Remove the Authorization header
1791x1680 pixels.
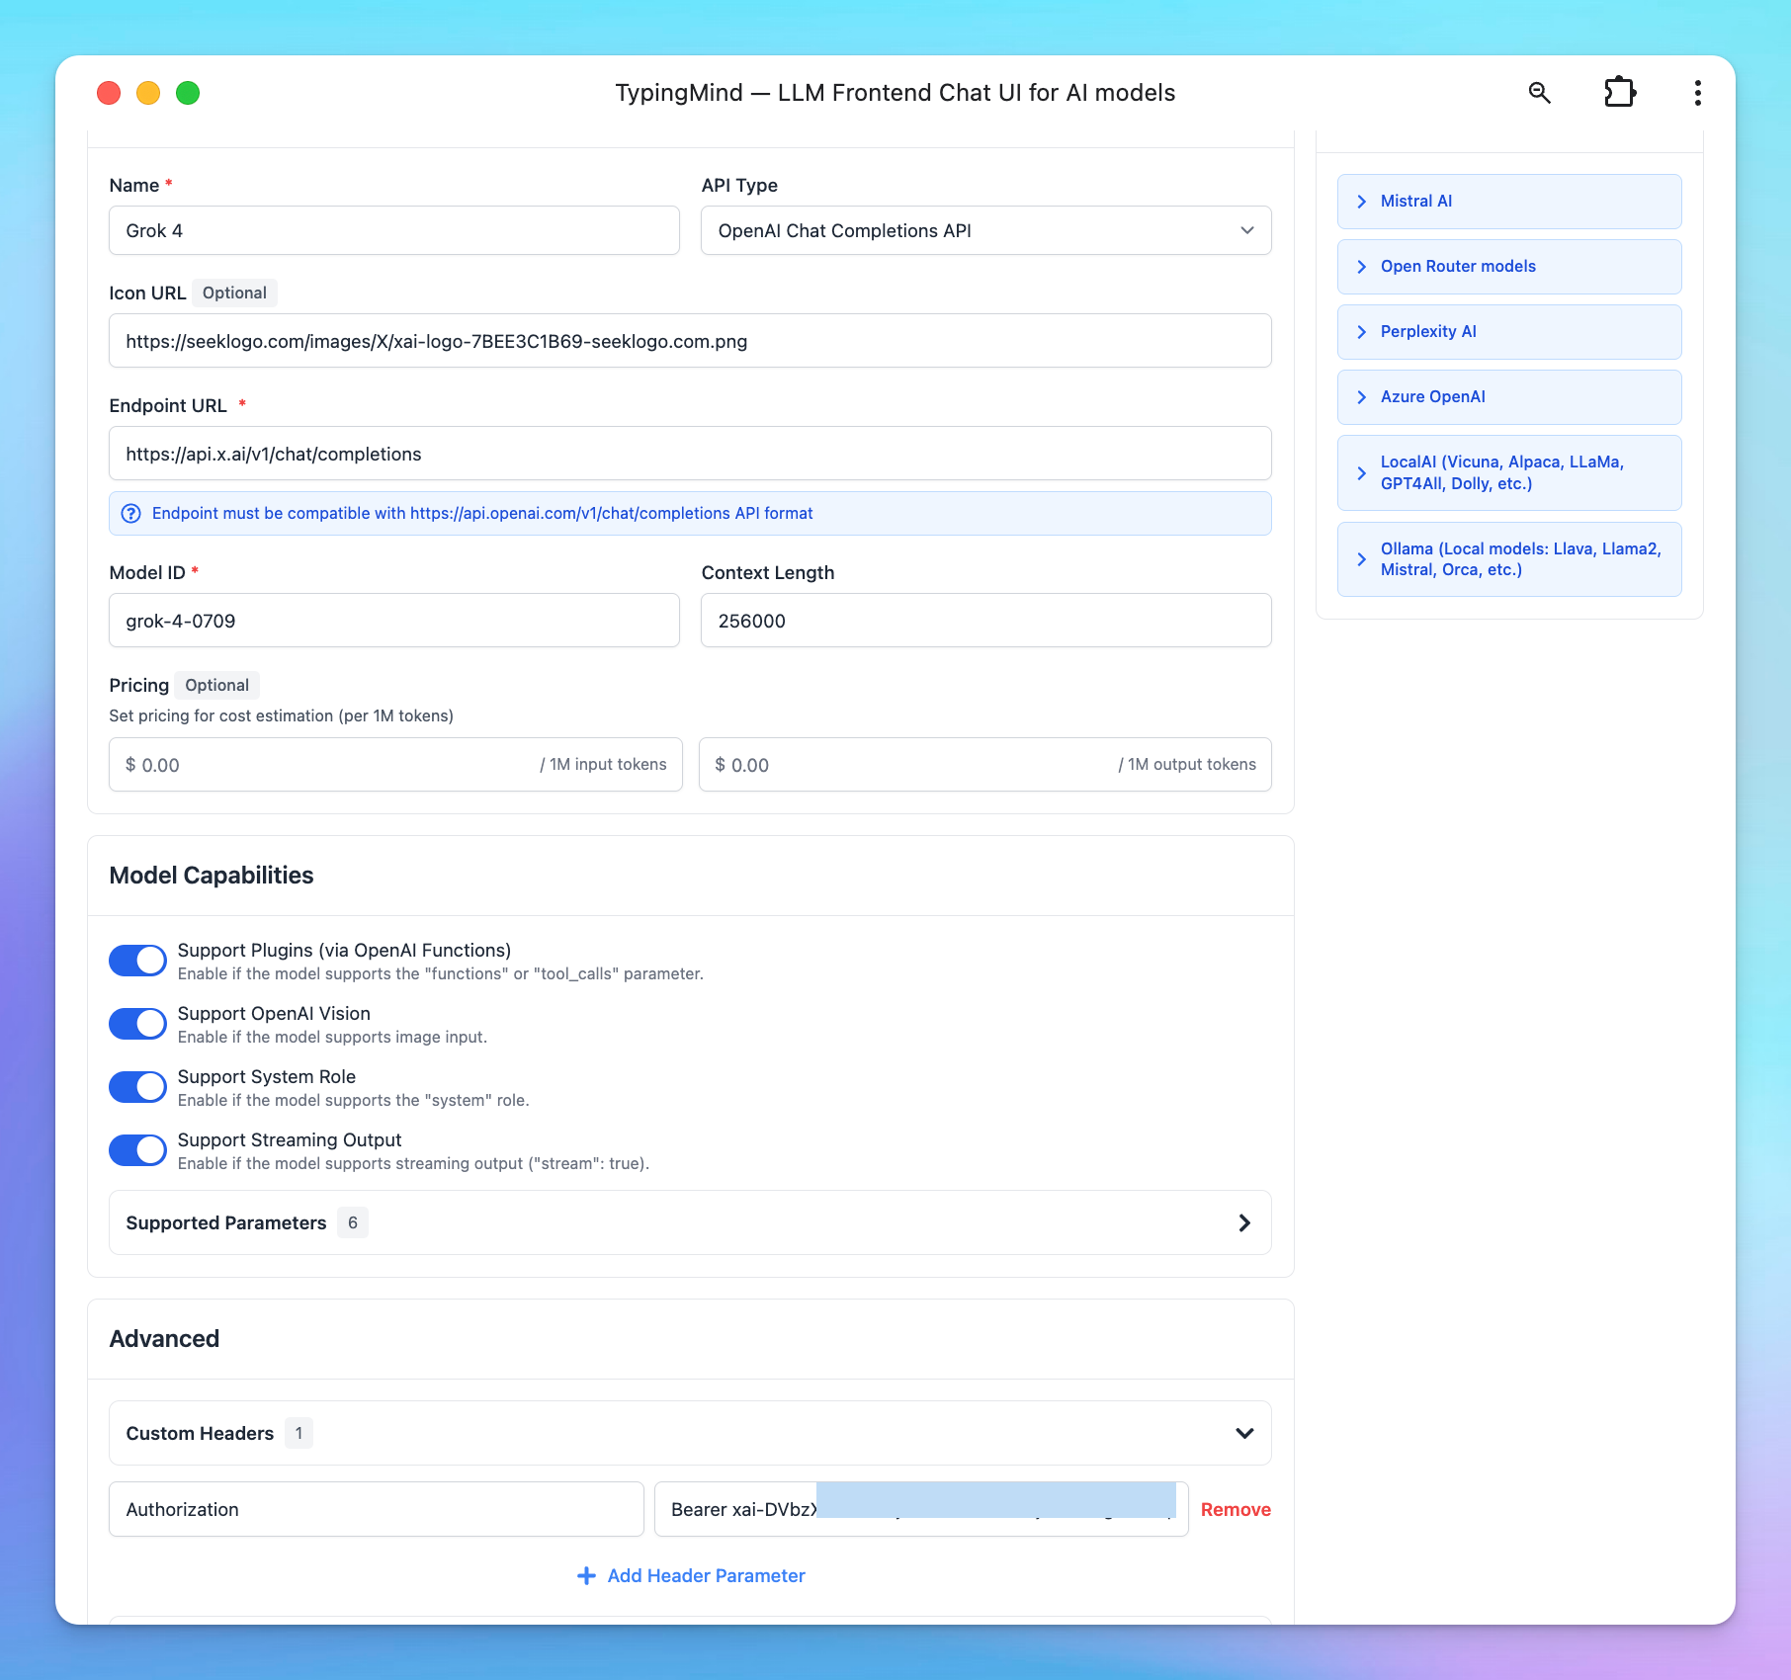click(1235, 1510)
